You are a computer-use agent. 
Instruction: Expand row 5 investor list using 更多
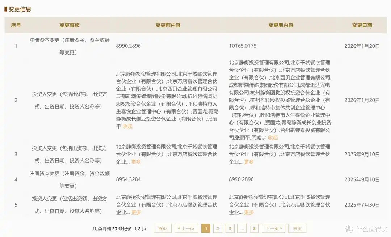[135, 212]
